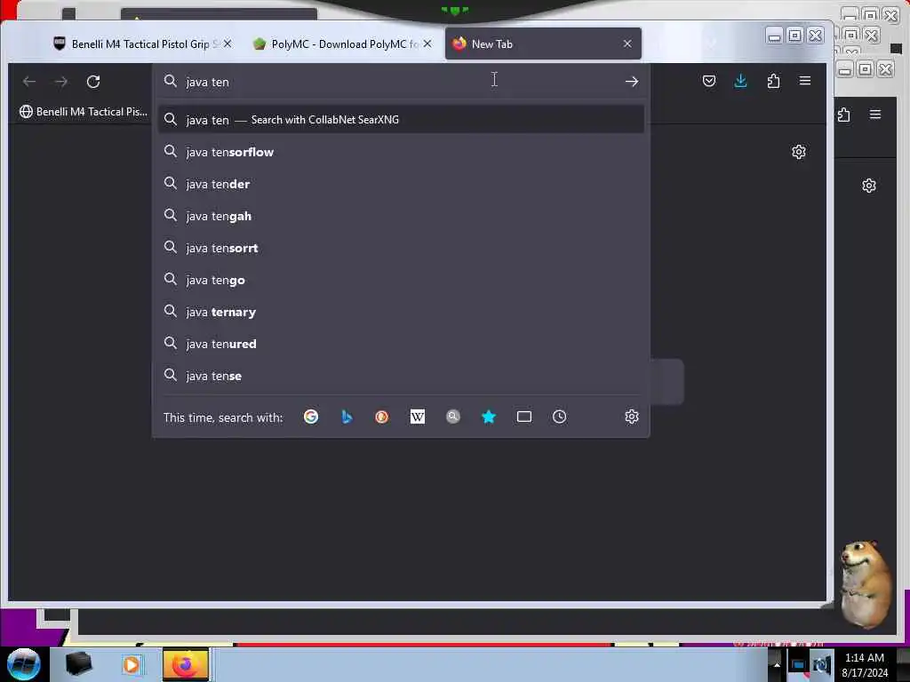The width and height of the screenshot is (910, 682).
Task: Show hidden system tray icons
Action: tap(777, 665)
